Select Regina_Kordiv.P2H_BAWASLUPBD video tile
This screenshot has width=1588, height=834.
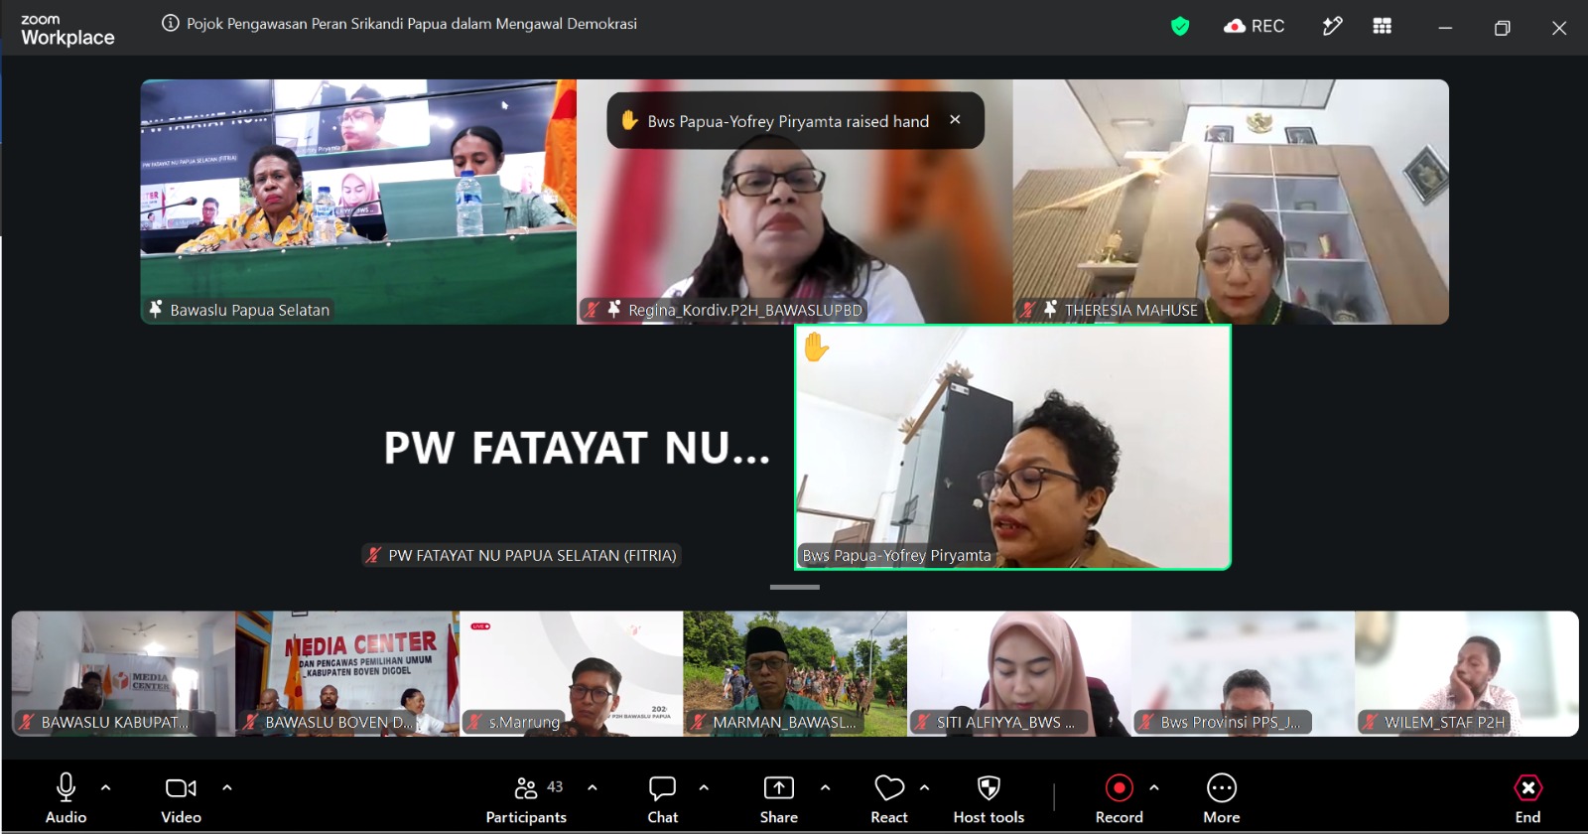pyautogui.click(x=795, y=202)
